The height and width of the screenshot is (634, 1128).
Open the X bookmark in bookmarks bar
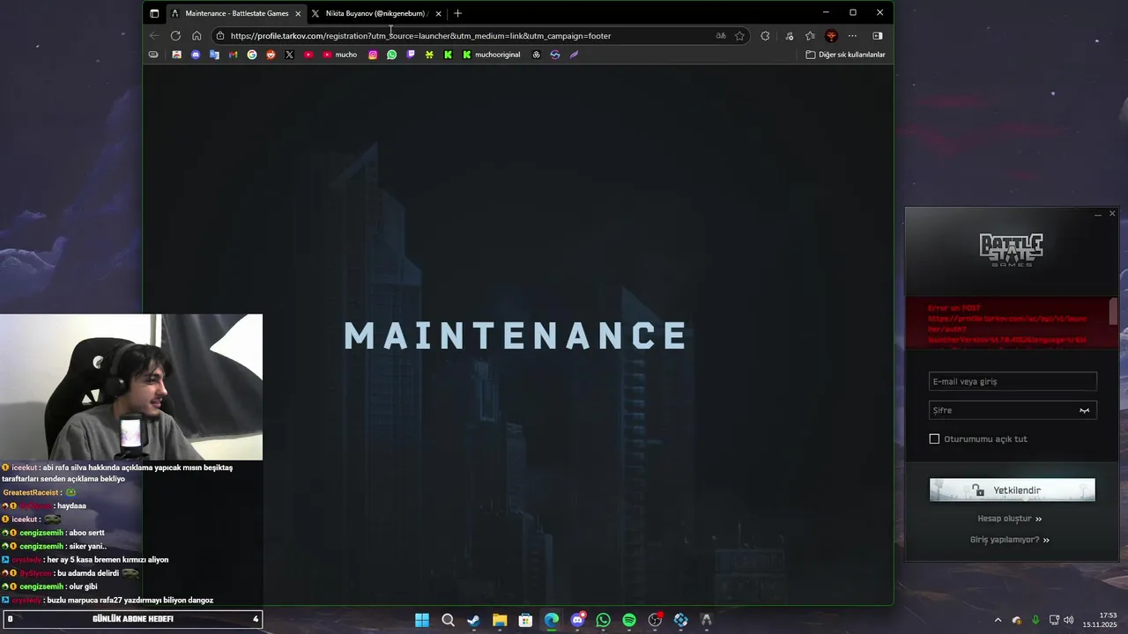point(289,55)
